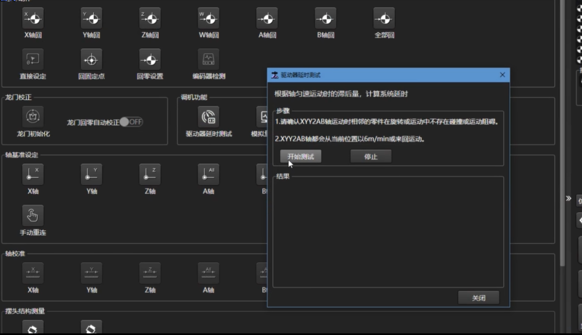Click the 关闭 button in dialog

[478, 298]
